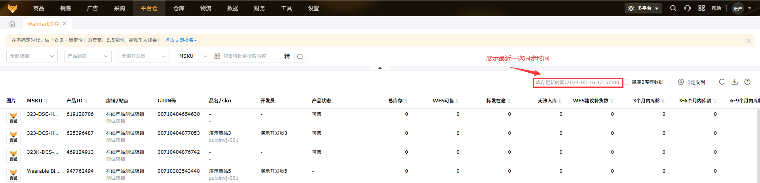The width and height of the screenshot is (760, 183).
Task: Open the 广告 menu
Action: point(93,8)
